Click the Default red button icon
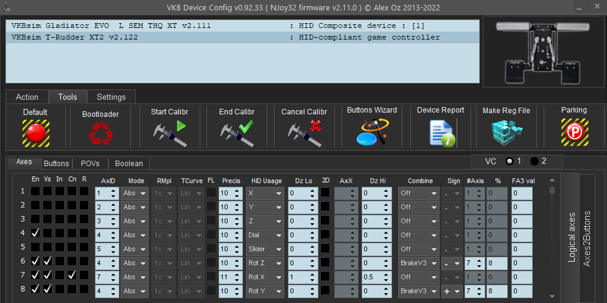 point(35,133)
